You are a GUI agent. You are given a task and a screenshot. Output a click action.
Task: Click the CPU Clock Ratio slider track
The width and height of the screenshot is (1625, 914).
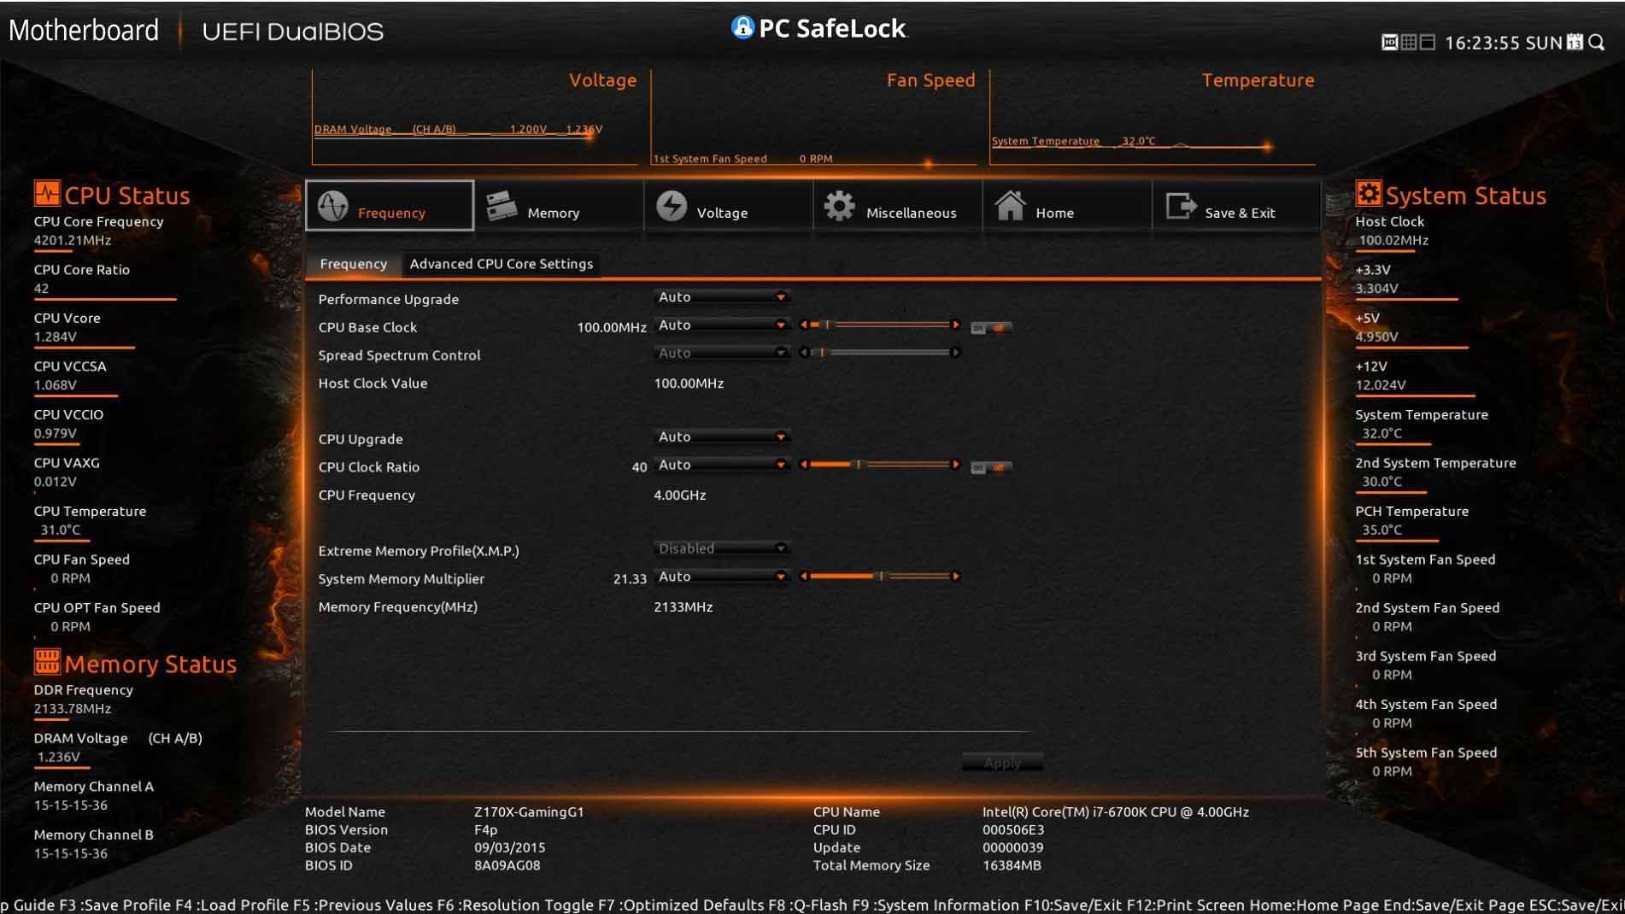tap(879, 465)
